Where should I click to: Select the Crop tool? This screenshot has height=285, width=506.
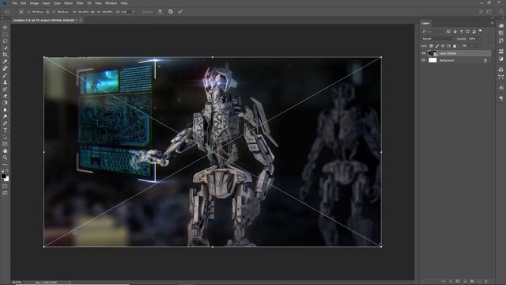pyautogui.click(x=5, y=55)
